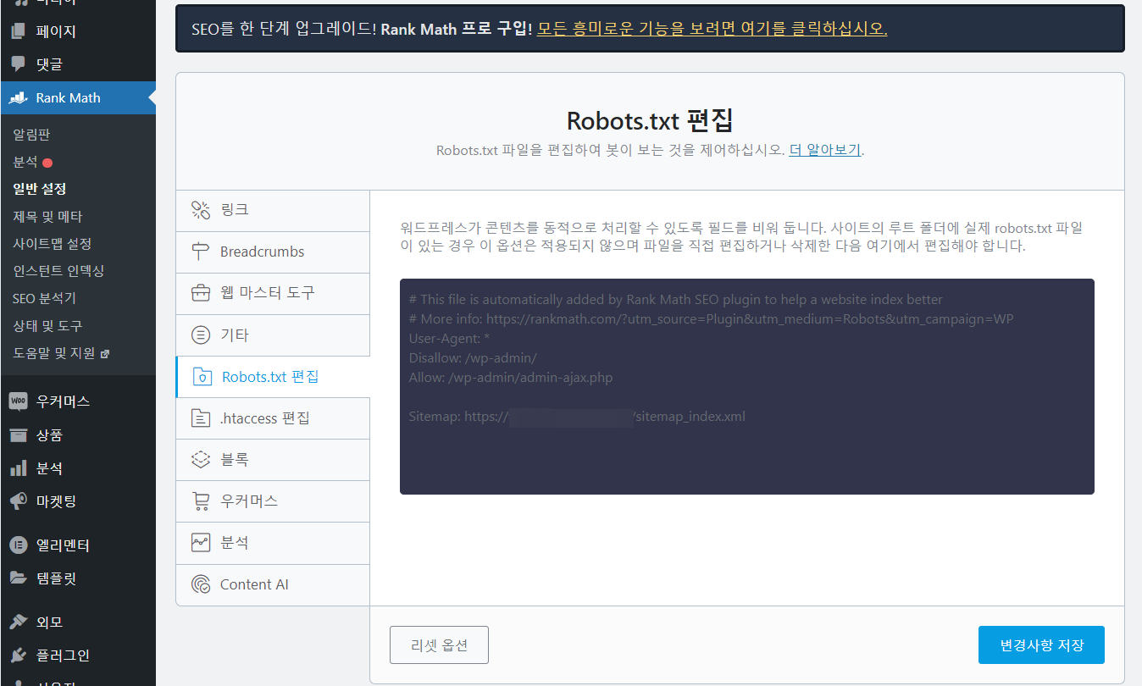Click 'Disallow: /wp-admin/' line in editor

(473, 358)
